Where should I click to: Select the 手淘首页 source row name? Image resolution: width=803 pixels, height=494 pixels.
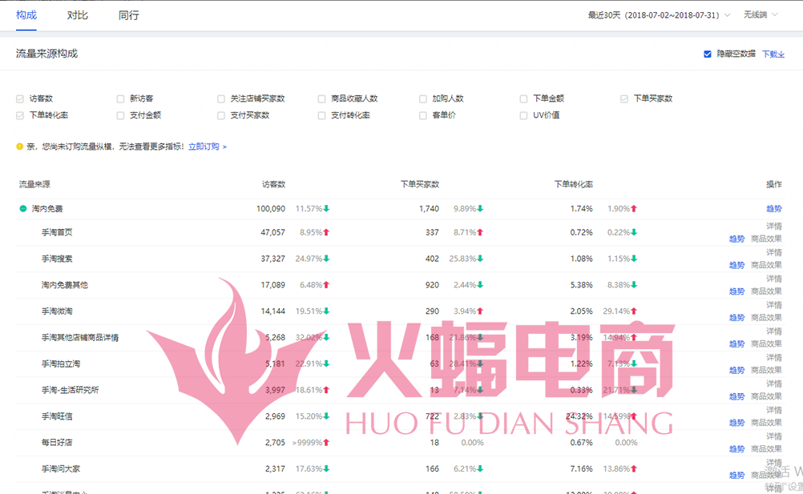tap(57, 232)
